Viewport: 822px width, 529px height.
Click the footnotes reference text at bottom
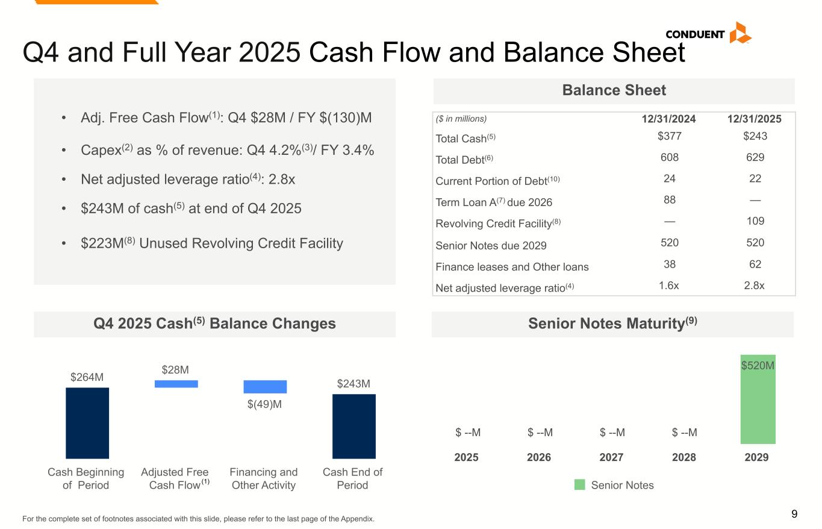(x=198, y=519)
